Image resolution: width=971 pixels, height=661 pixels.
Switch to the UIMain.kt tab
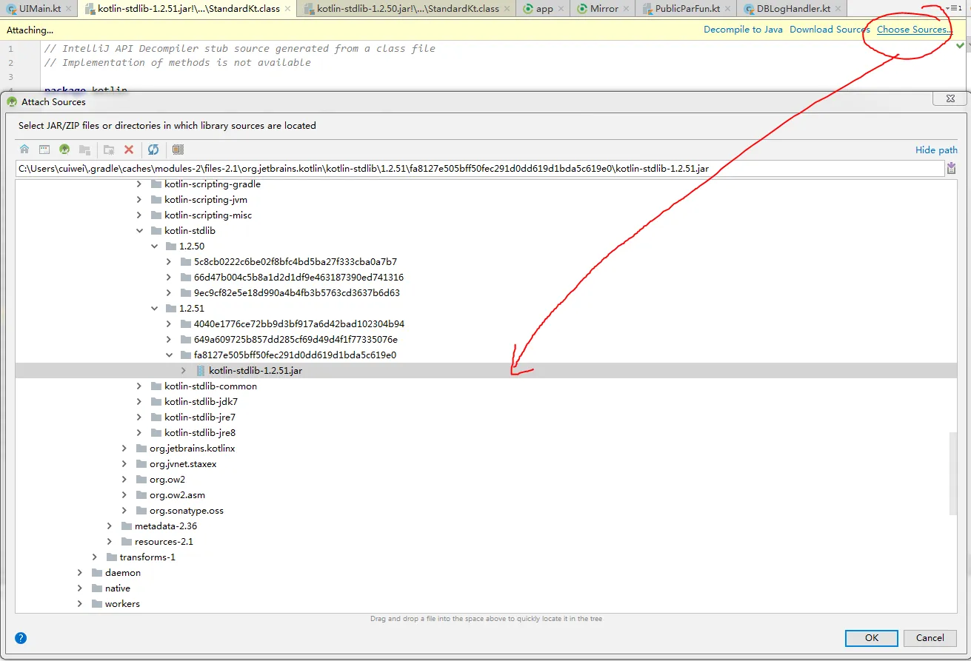coord(39,9)
